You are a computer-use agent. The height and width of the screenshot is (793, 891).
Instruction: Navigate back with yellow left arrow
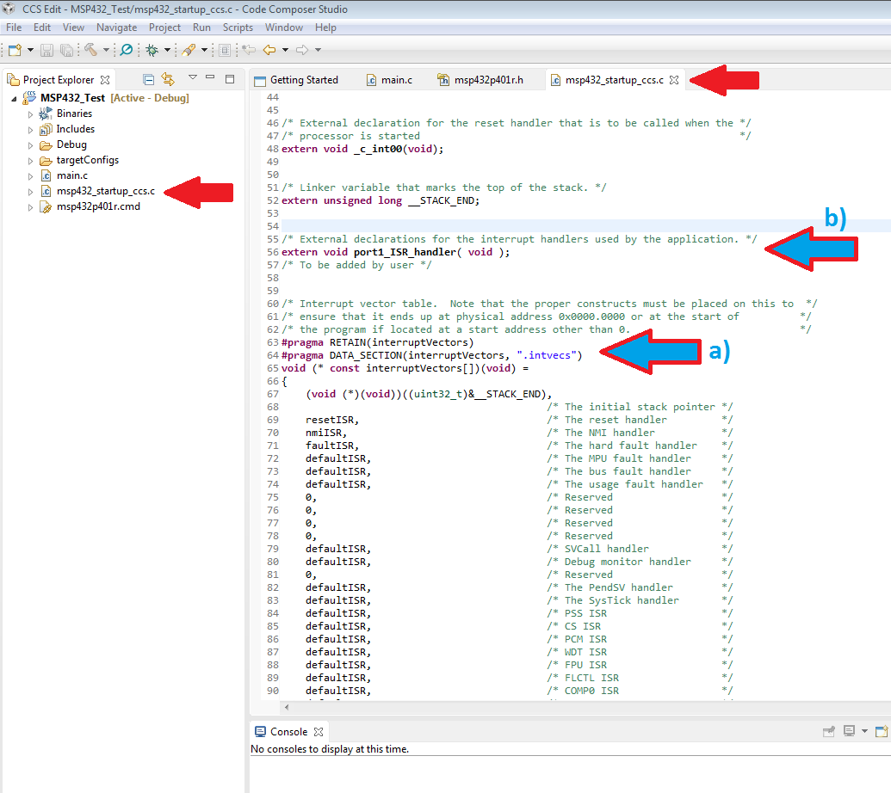point(269,50)
